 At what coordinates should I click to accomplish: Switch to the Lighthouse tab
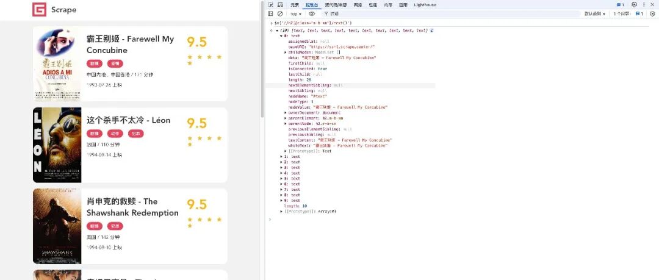tap(425, 5)
